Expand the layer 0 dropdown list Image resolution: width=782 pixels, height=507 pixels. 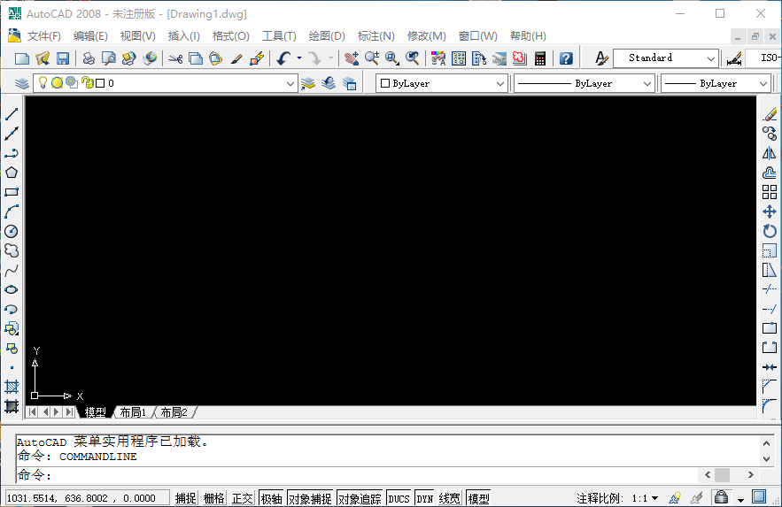point(290,84)
